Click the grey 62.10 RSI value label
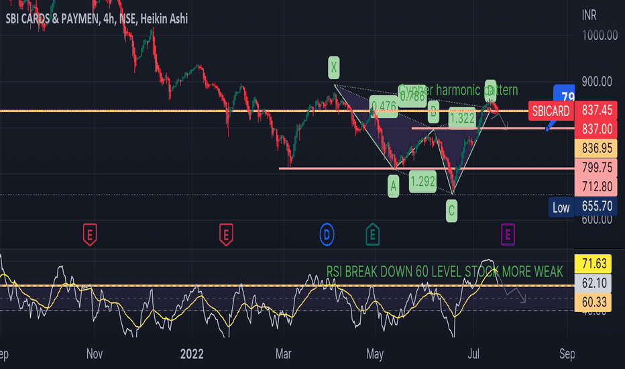This screenshot has width=625, height=369. [593, 283]
